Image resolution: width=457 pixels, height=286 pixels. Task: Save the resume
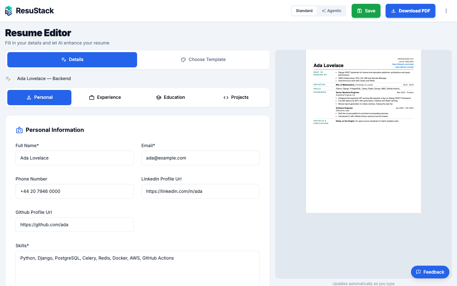coord(366,11)
